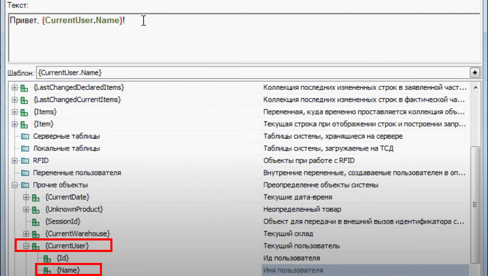Viewport: 488px width, 276px height.
Task: Expand the {CurrentWarehouse} node
Action: 26,234
